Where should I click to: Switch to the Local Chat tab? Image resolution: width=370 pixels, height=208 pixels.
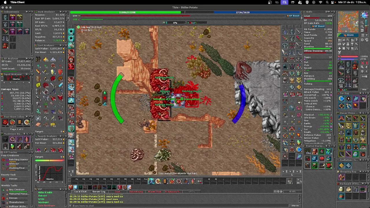tap(80, 192)
